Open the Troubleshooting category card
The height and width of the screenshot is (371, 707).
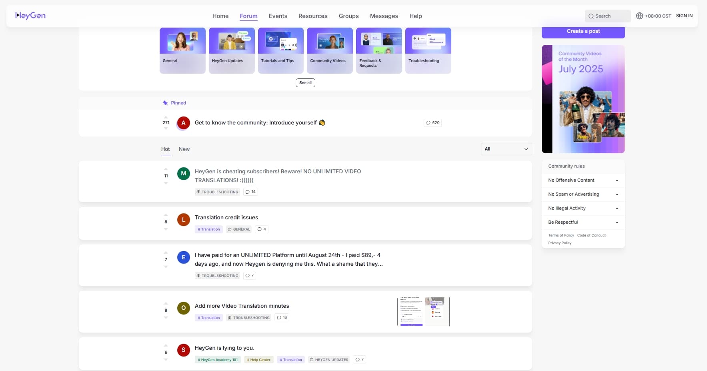(428, 50)
